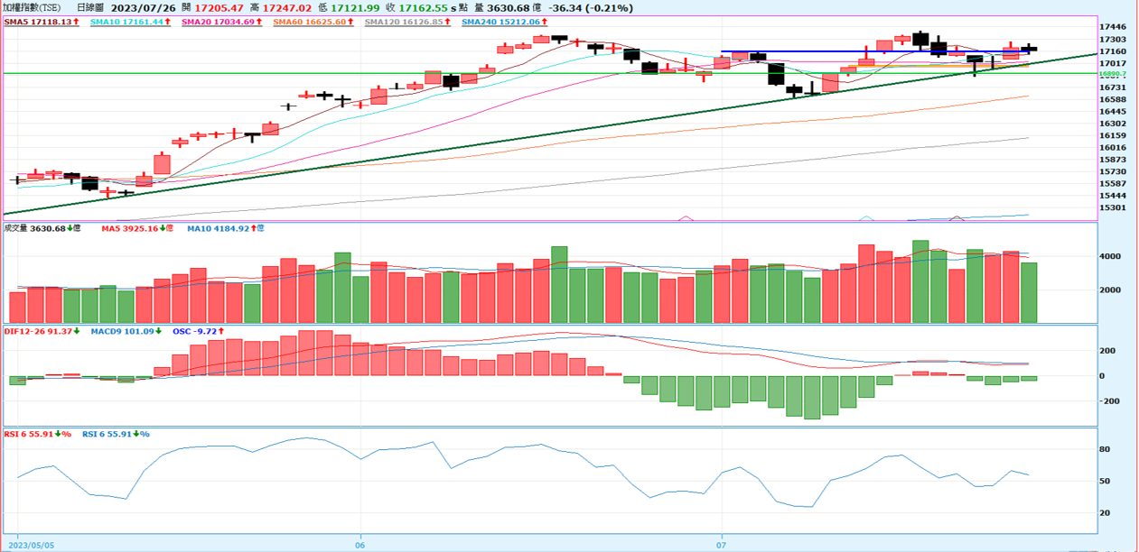Click the MA5 3925.16 volume legend
1139x552 pixels.
[138, 228]
